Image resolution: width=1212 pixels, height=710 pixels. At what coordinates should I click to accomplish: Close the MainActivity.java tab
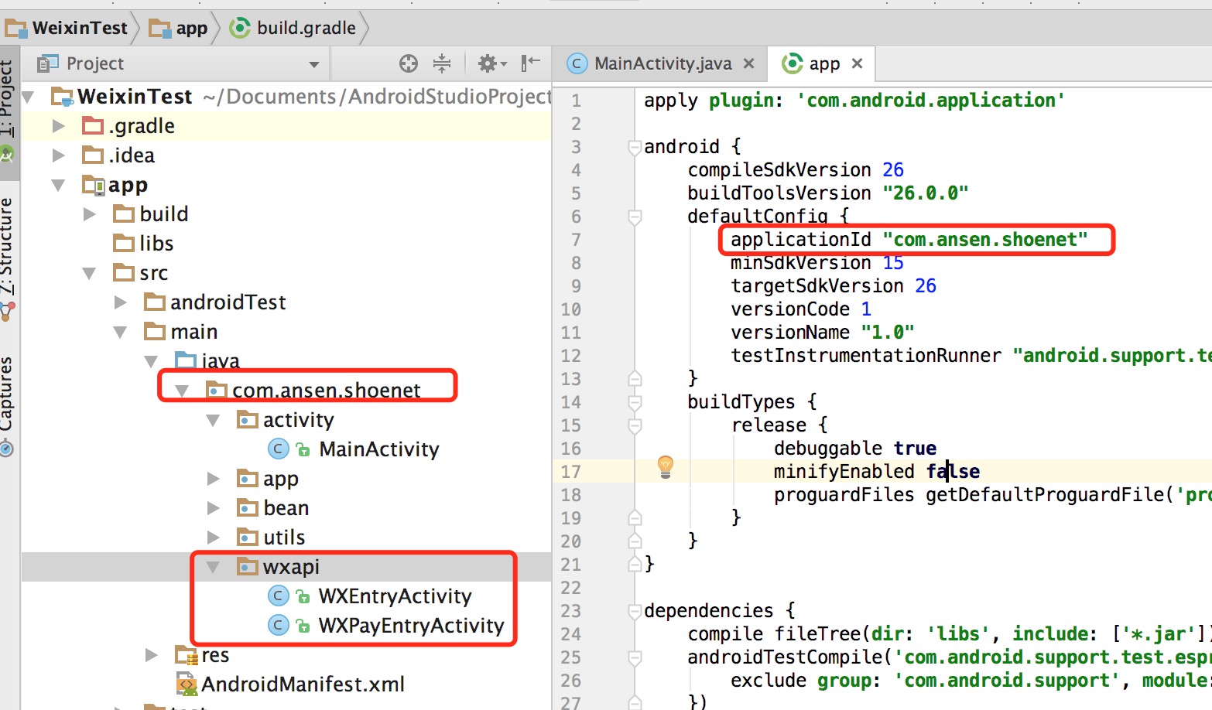[748, 63]
